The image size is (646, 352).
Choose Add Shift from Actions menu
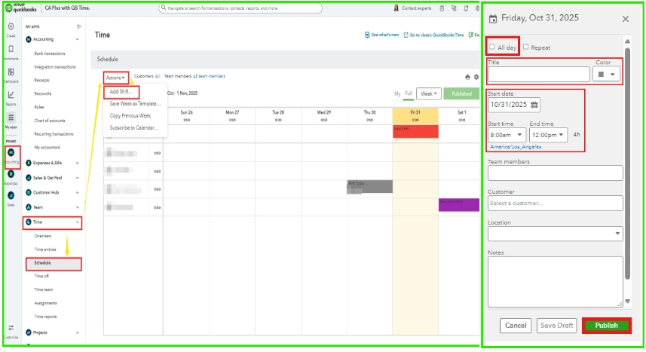click(121, 92)
